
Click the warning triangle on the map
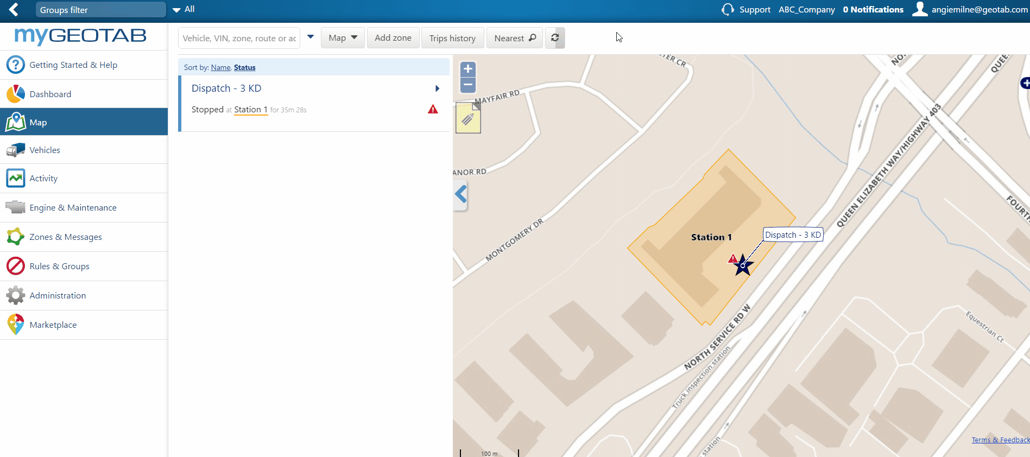click(733, 258)
